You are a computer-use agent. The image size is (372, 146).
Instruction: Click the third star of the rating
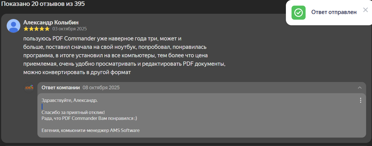pos(36,29)
